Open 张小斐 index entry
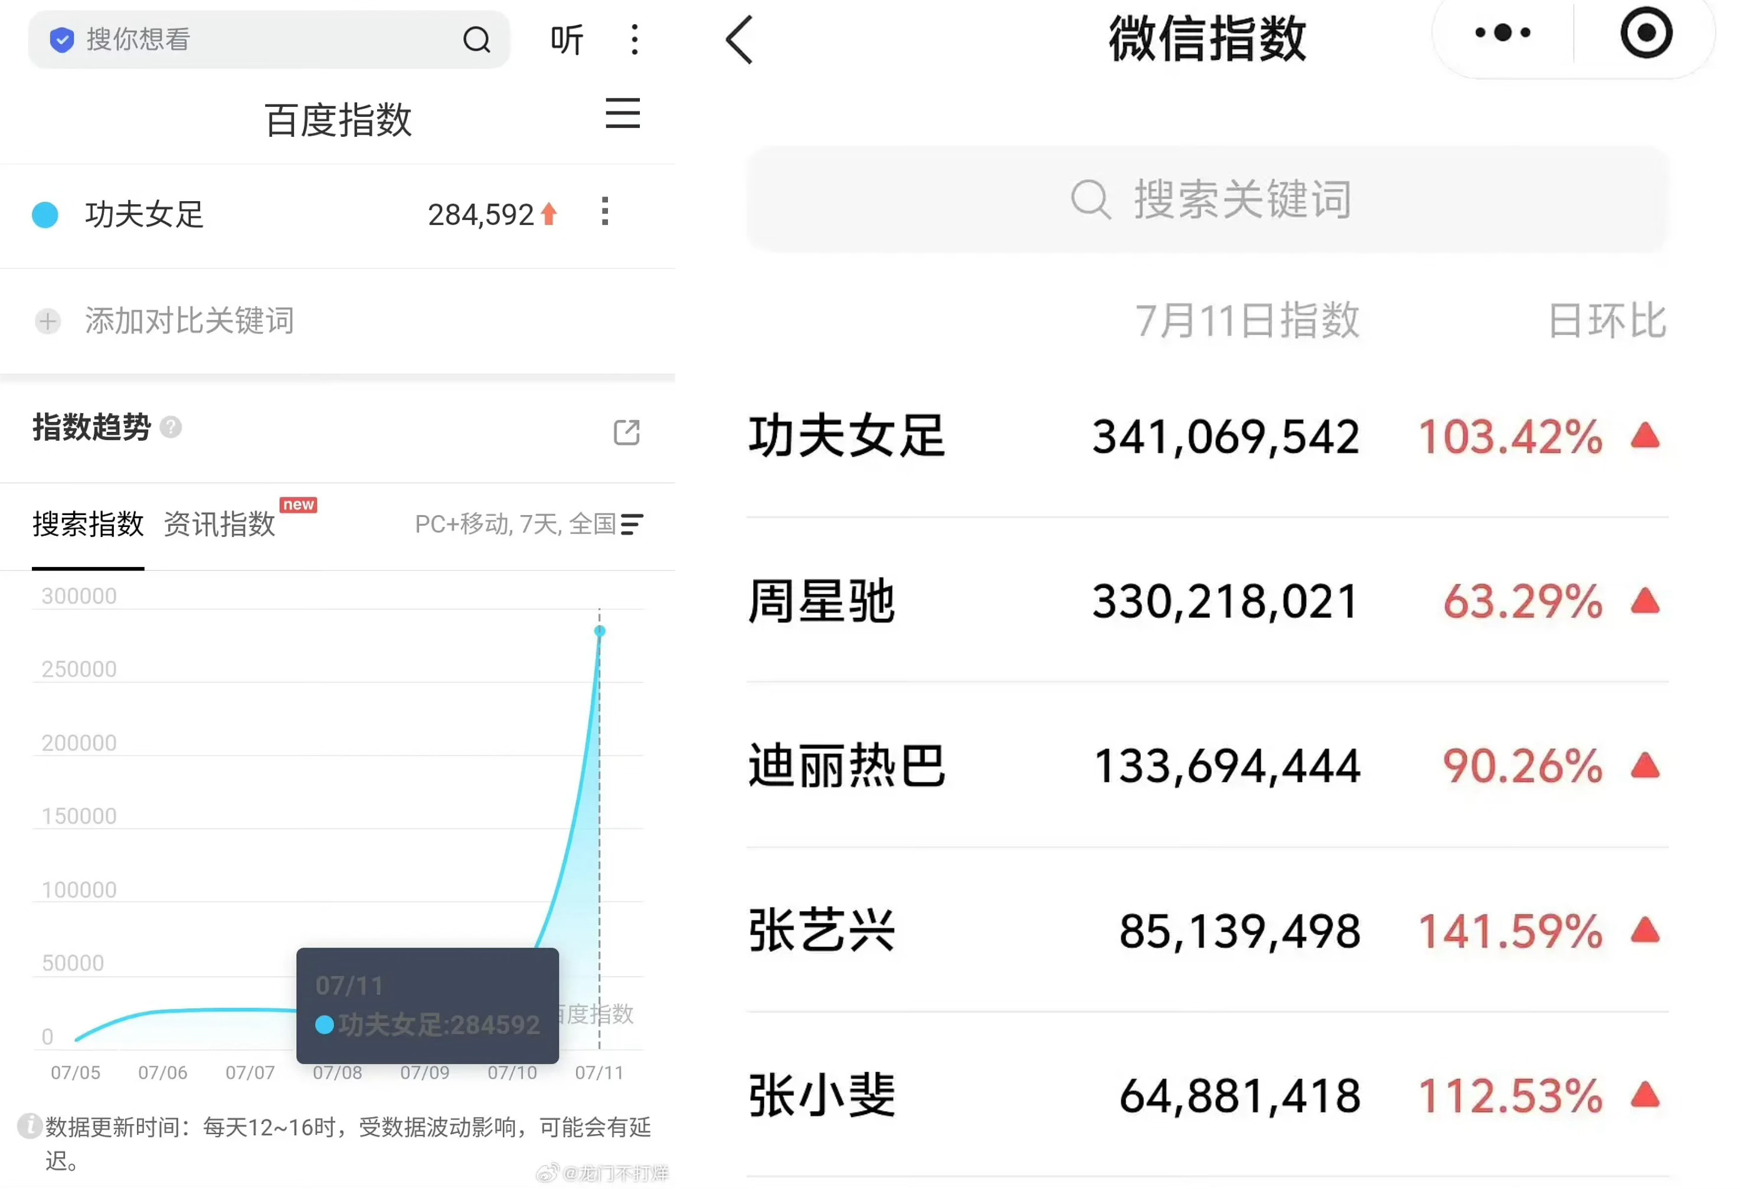The image size is (1740, 1189). 1208,1095
